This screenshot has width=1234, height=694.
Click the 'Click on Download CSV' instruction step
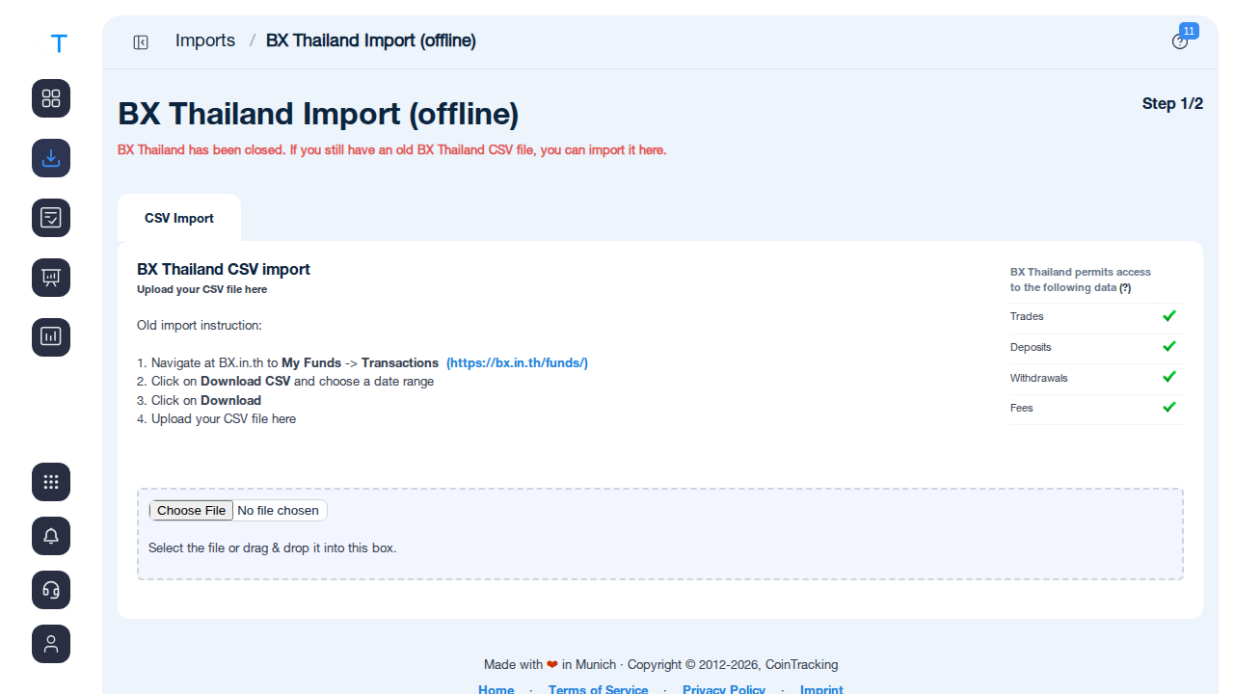[285, 381]
